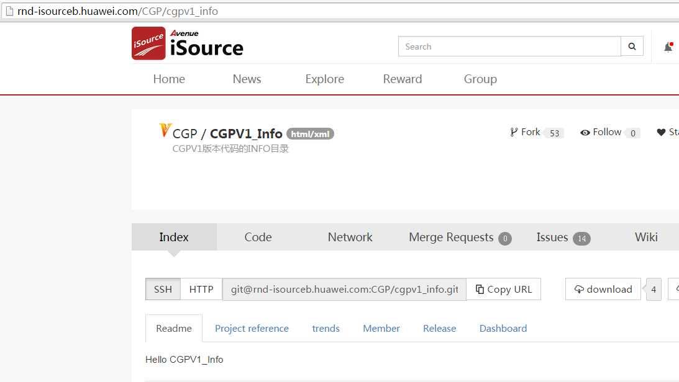Open the News section
This screenshot has width=679, height=382.
[247, 79]
